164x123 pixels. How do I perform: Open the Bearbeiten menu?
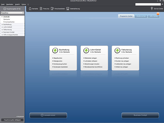pos(10,4)
